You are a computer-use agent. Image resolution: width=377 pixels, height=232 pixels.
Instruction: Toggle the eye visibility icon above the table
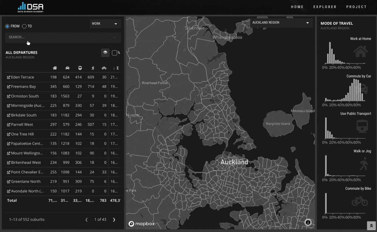click(105, 52)
